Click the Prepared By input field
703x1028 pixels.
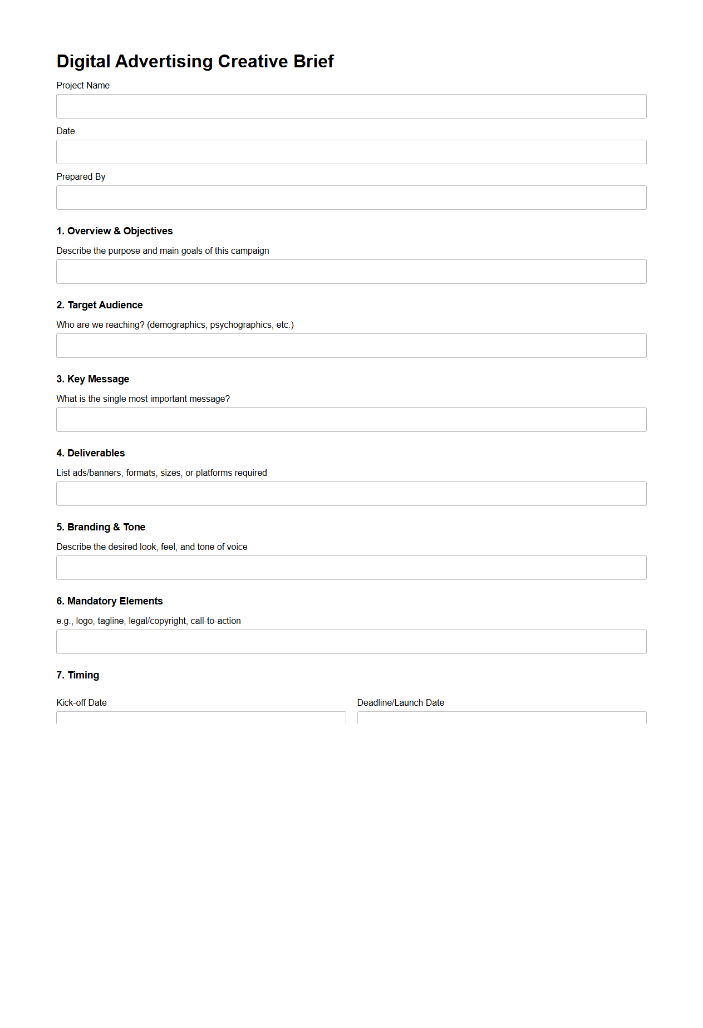click(351, 198)
